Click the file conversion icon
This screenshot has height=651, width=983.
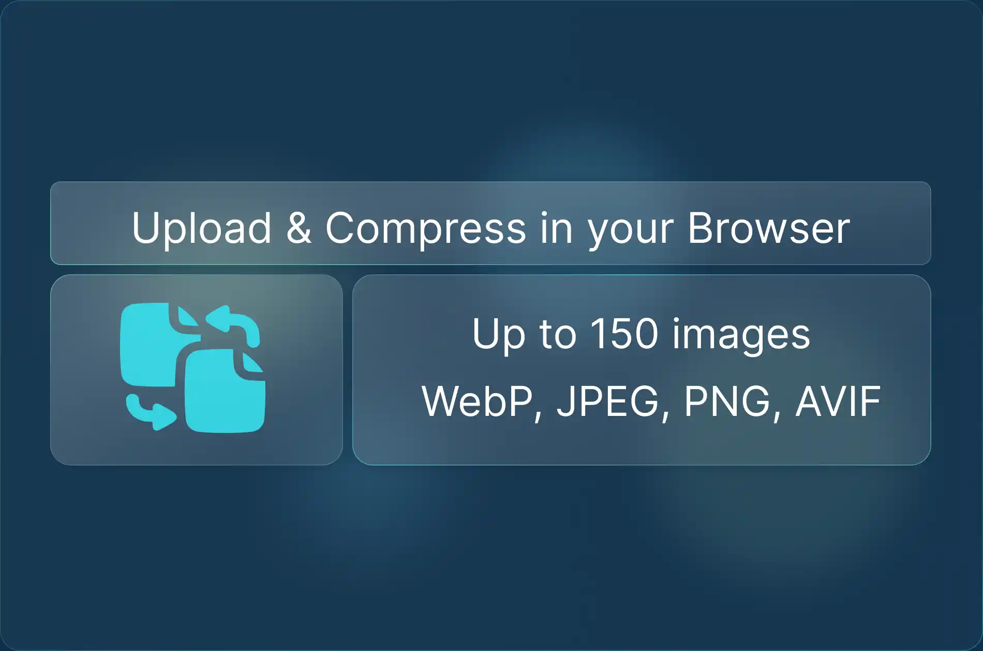pyautogui.click(x=192, y=367)
